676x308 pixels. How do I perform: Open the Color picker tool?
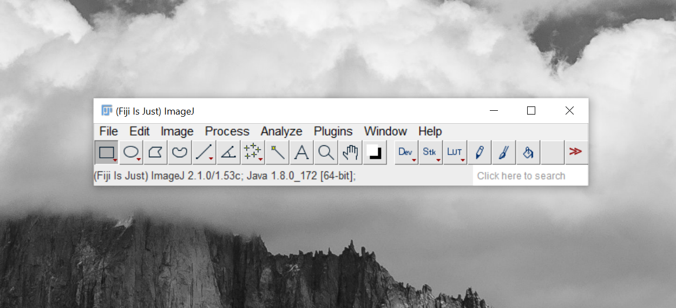point(375,152)
